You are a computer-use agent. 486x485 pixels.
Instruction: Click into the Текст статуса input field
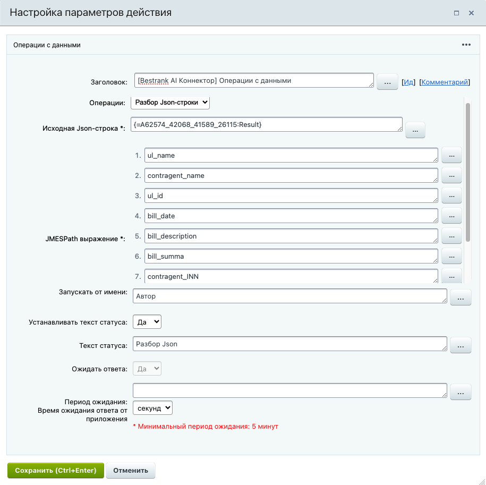pos(289,344)
